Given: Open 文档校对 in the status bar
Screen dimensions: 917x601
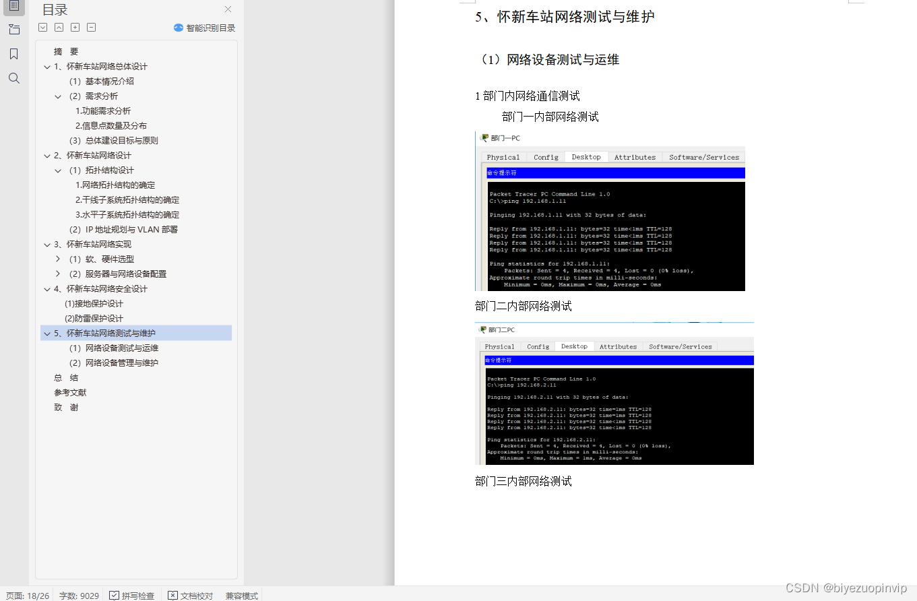Looking at the screenshot, I should [x=191, y=596].
